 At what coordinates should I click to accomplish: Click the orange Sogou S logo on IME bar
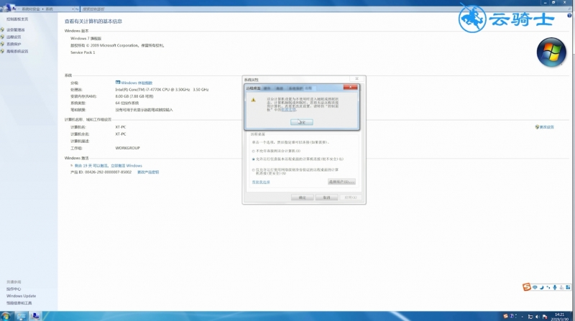pos(527,287)
